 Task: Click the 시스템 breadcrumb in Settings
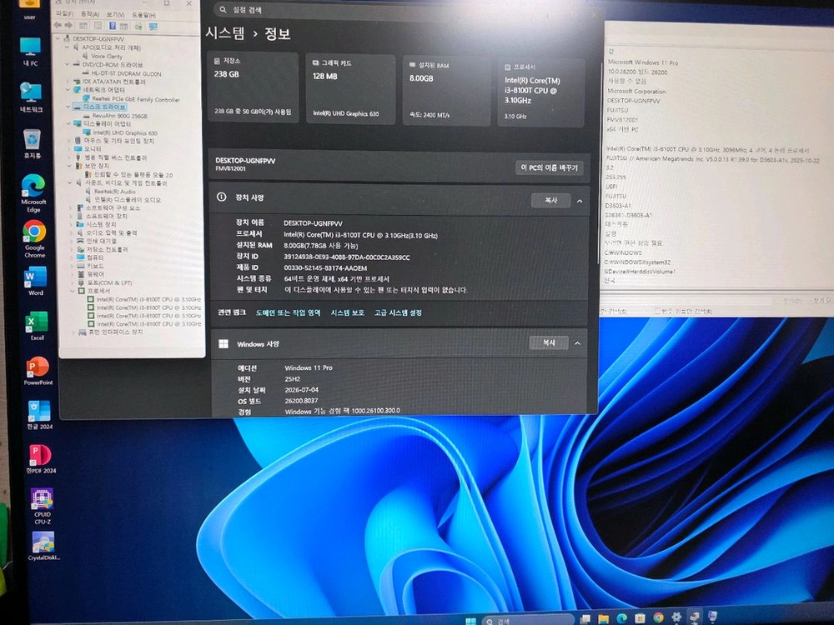click(225, 33)
